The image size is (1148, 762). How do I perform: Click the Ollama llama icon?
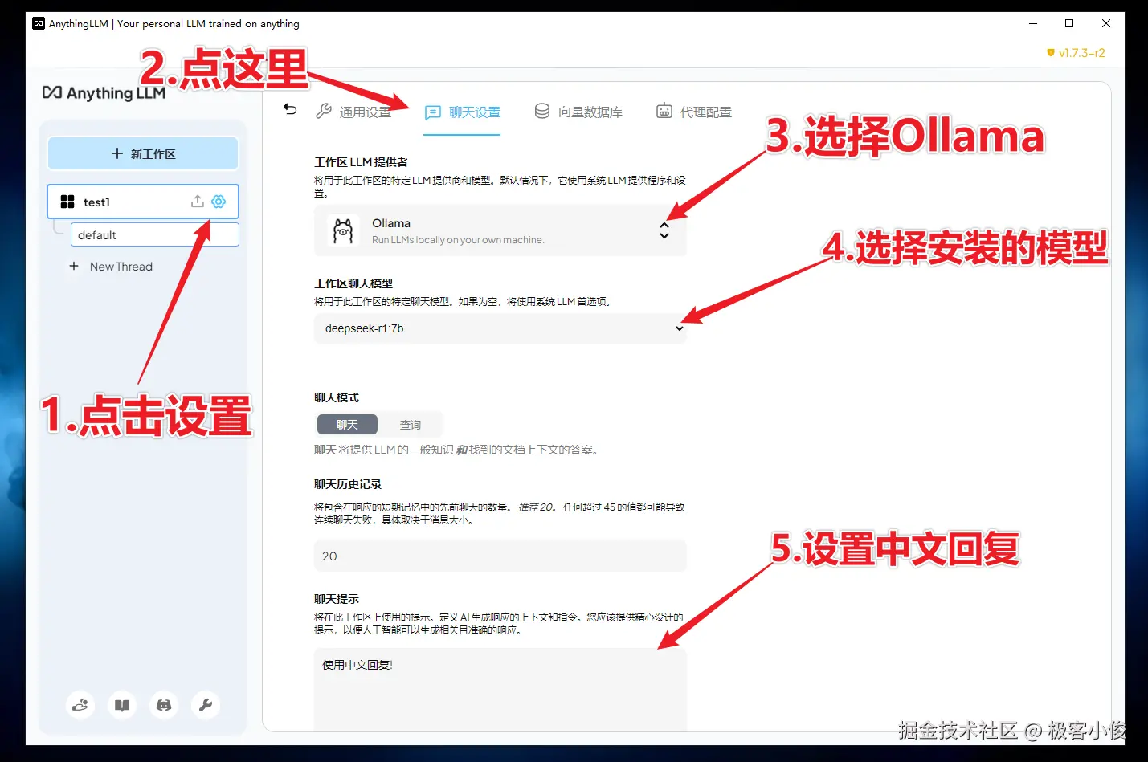343,230
